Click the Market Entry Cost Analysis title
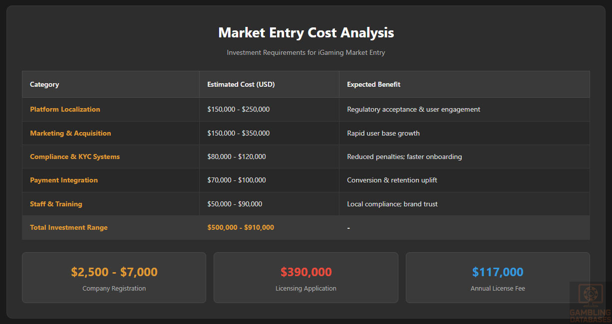The width and height of the screenshot is (612, 324). 306,33
